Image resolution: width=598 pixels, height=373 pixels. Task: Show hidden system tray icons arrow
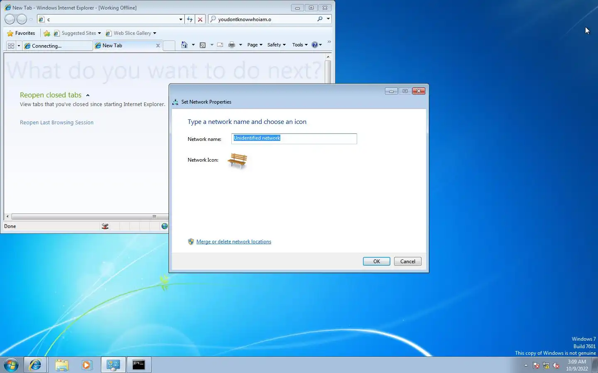pos(526,366)
